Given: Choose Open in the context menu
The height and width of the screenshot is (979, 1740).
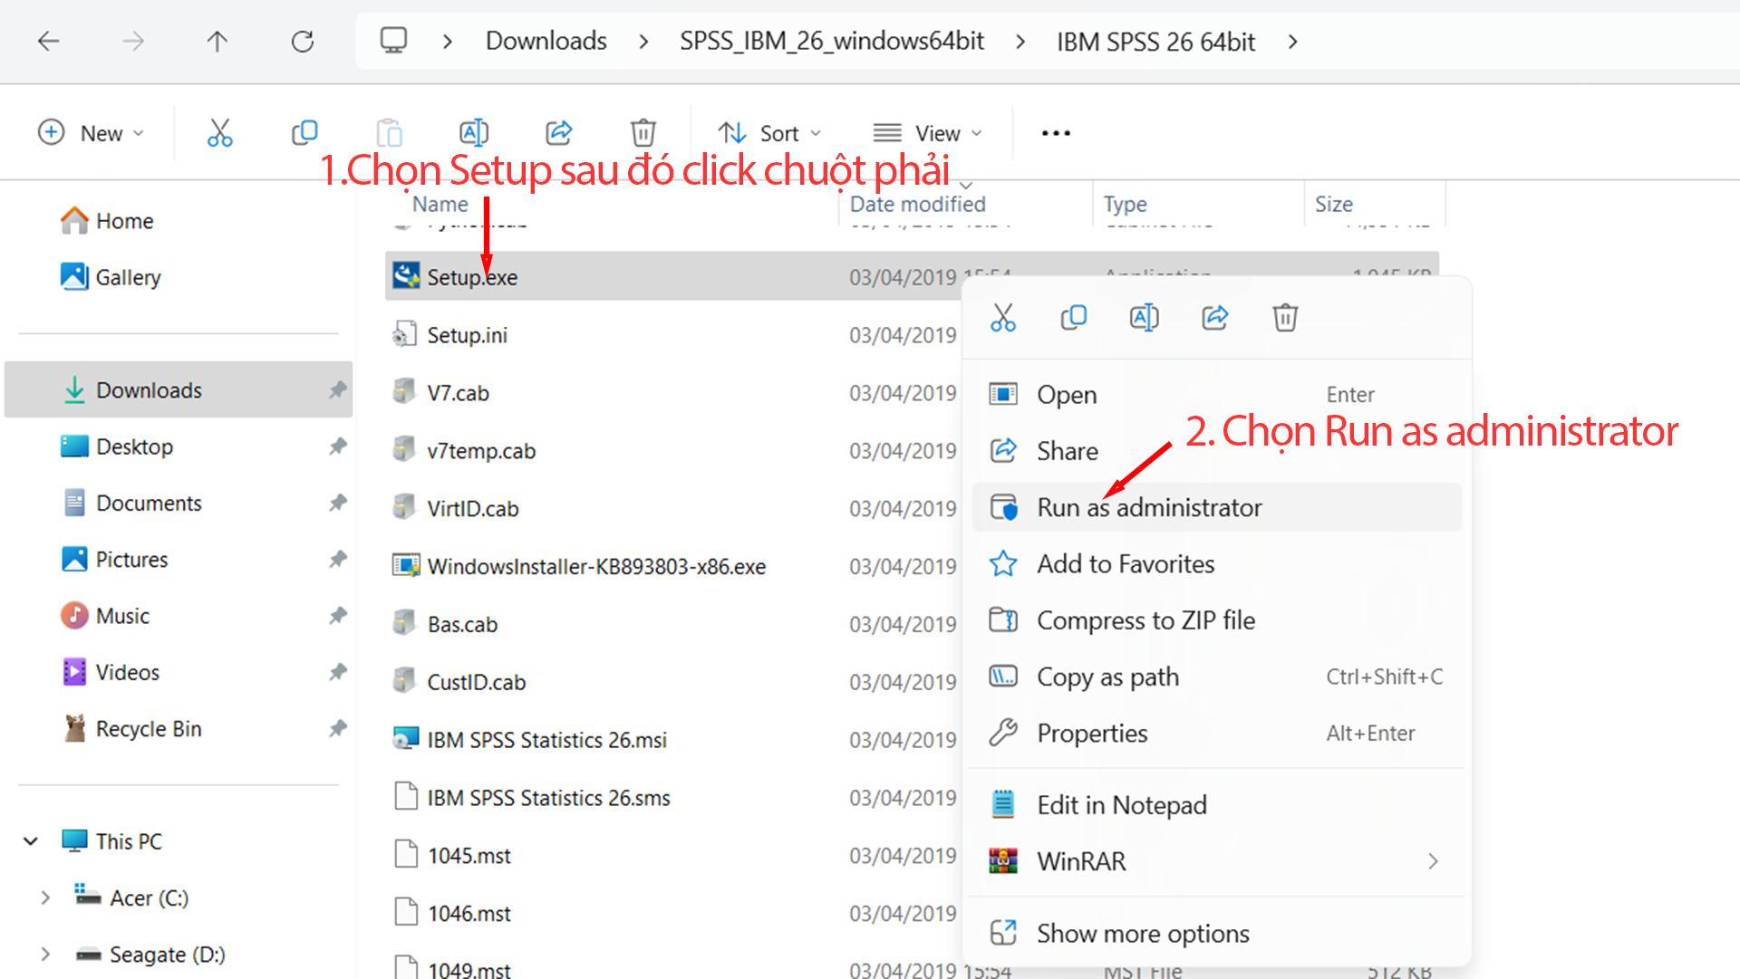Looking at the screenshot, I should point(1216,395).
